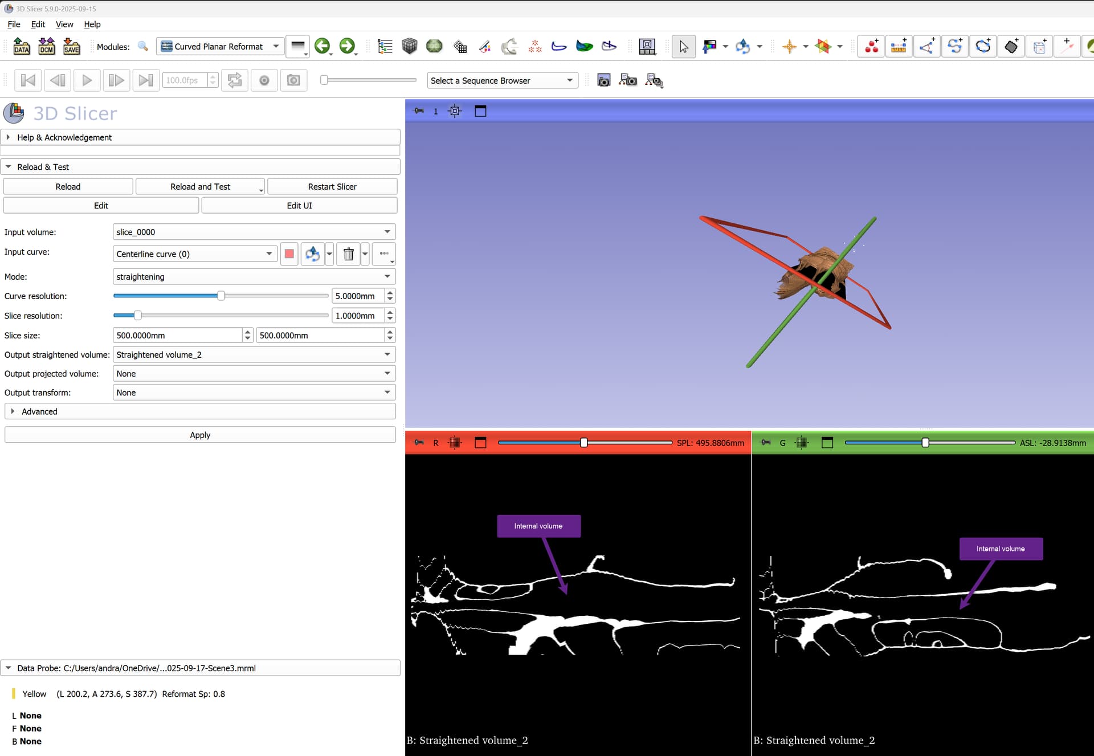Image resolution: width=1094 pixels, height=756 pixels.
Task: Open the screenshot capture camera icon
Action: click(x=603, y=80)
